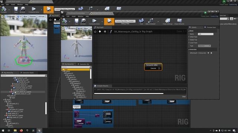Image resolution: width=238 pixels, height=133 pixels.
Task: Click back arrow in the front Rig Graph toolbar
Action: tap(100, 31)
